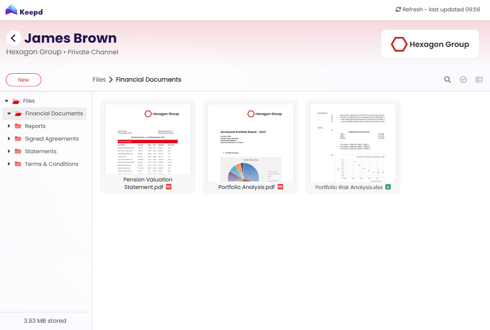The height and width of the screenshot is (330, 490).
Task: Click the Reports folder icon
Action: (18, 126)
